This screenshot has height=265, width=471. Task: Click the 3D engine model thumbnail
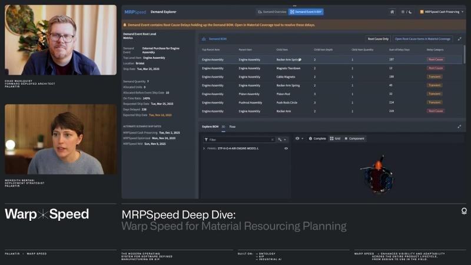click(378, 174)
